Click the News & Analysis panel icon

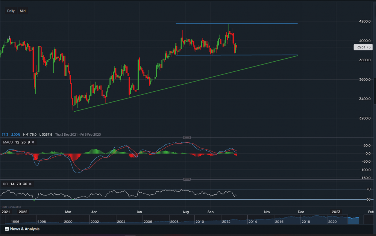click(6, 229)
